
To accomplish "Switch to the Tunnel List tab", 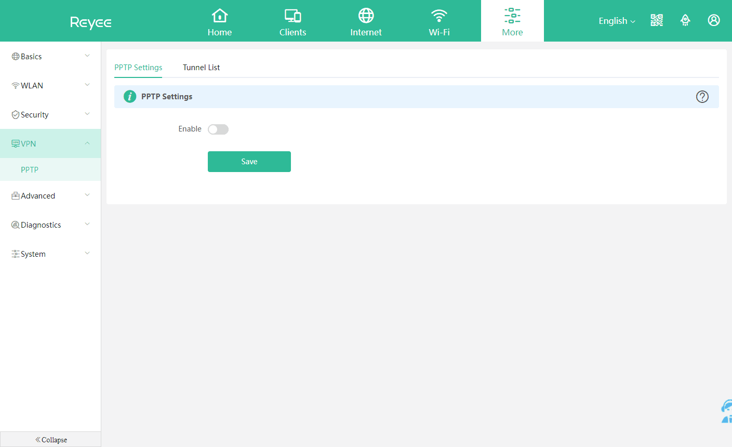I will click(201, 68).
